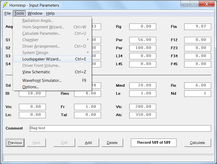Click the Calculate Parameter menu entry
Viewport: 217px width, 164px height.
(x=52, y=33)
